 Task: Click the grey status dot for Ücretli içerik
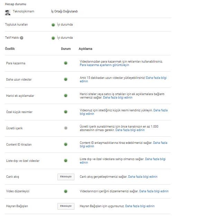pyautogui.click(x=66, y=128)
